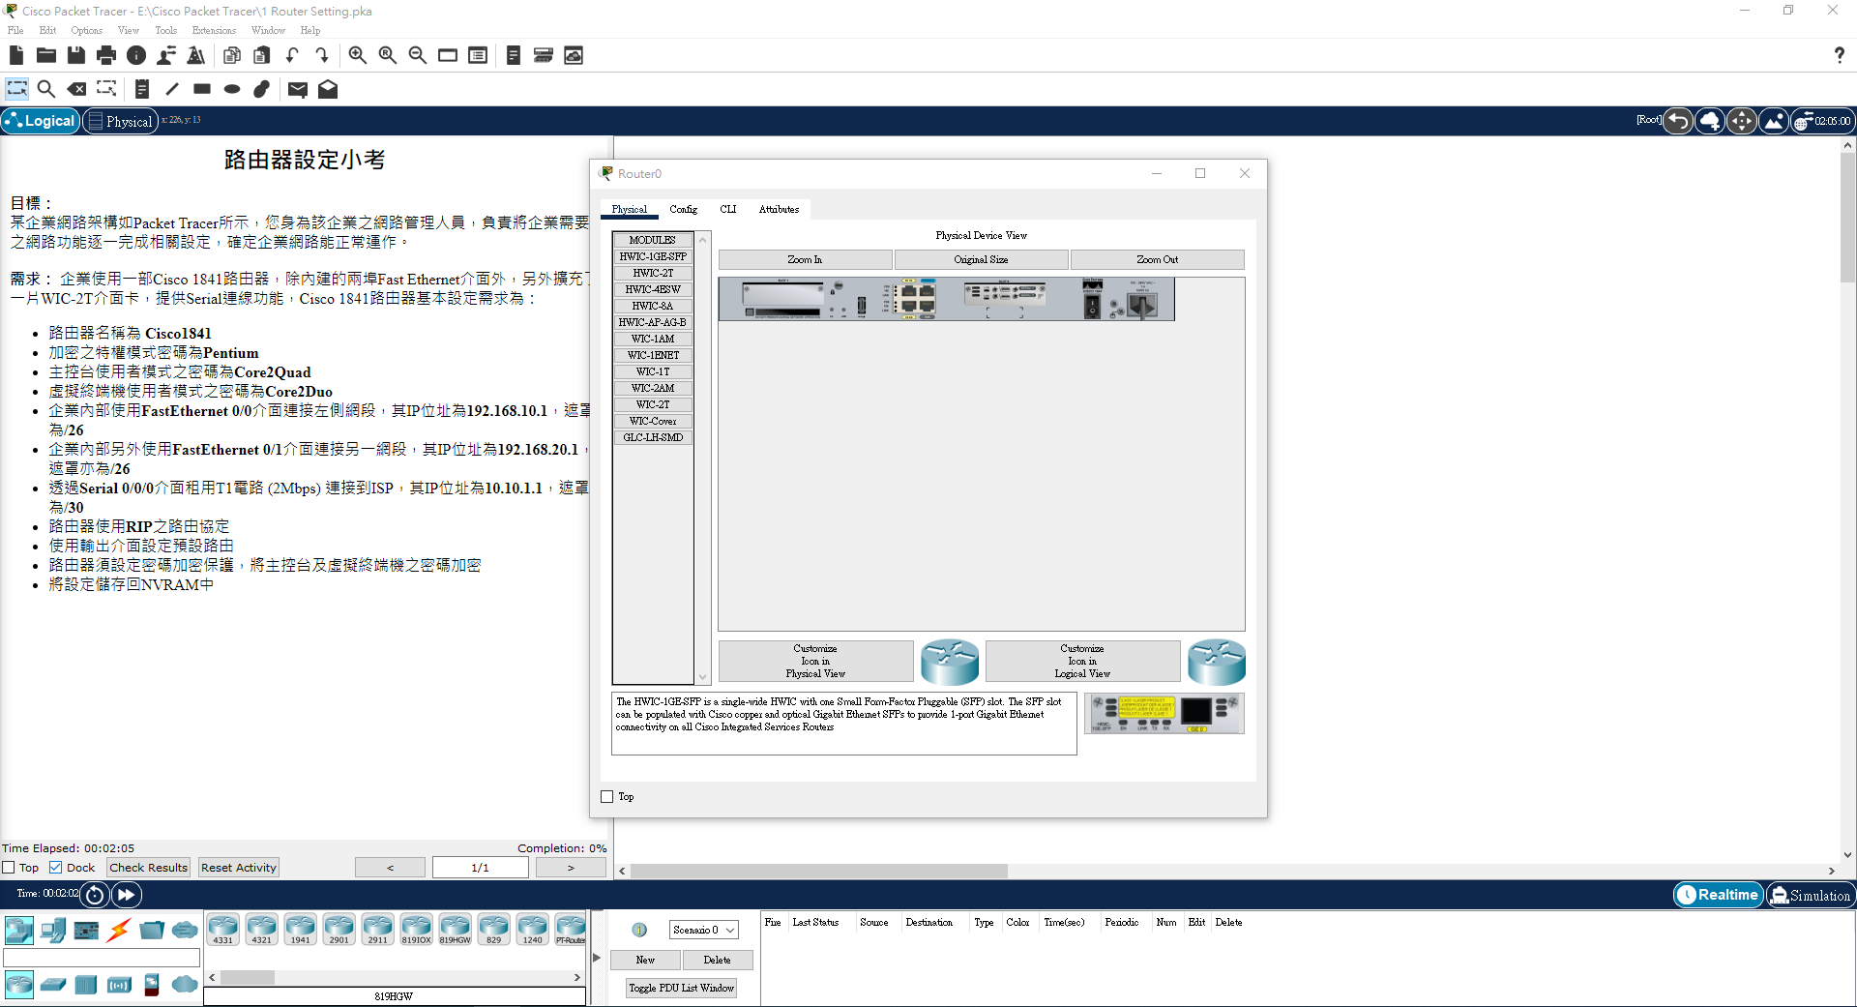This screenshot has height=1007, width=1857.
Task: Click Customize Icon in Logical View
Action: [1082, 661]
